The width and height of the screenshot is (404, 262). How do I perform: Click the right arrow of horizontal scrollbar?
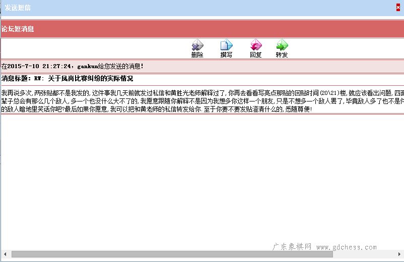pos(399,254)
